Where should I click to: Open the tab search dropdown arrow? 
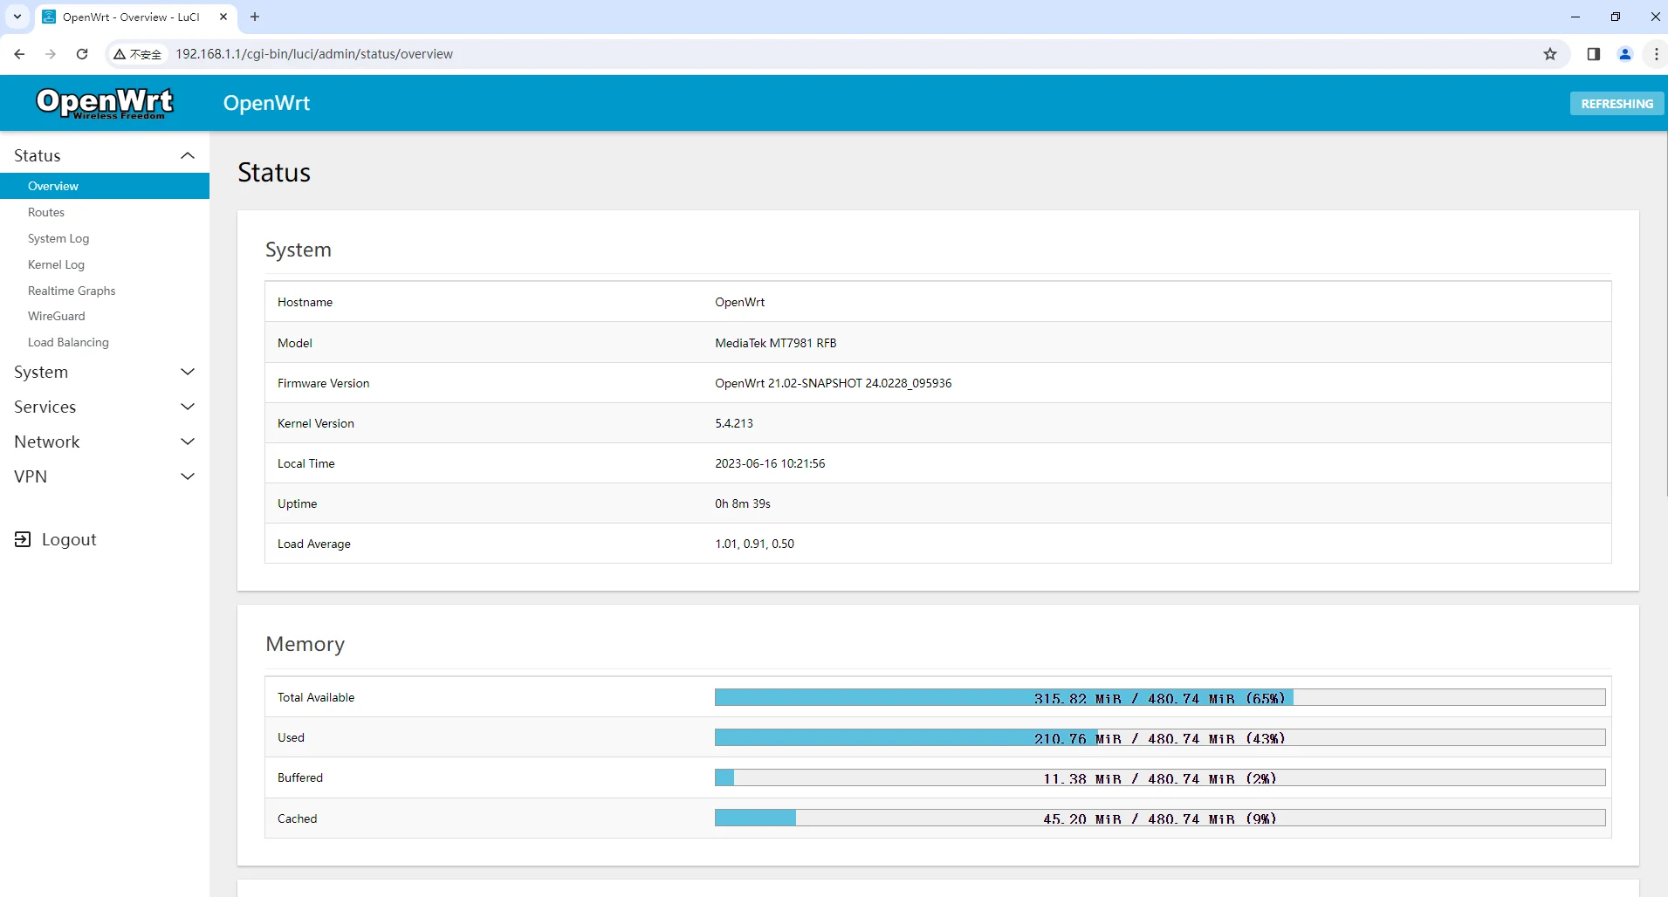[x=17, y=17]
